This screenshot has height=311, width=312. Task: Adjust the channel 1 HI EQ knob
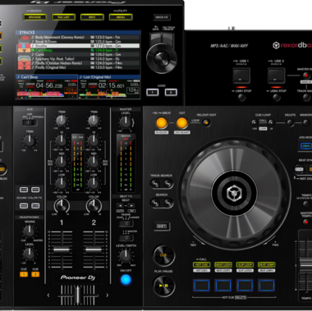click(x=62, y=141)
